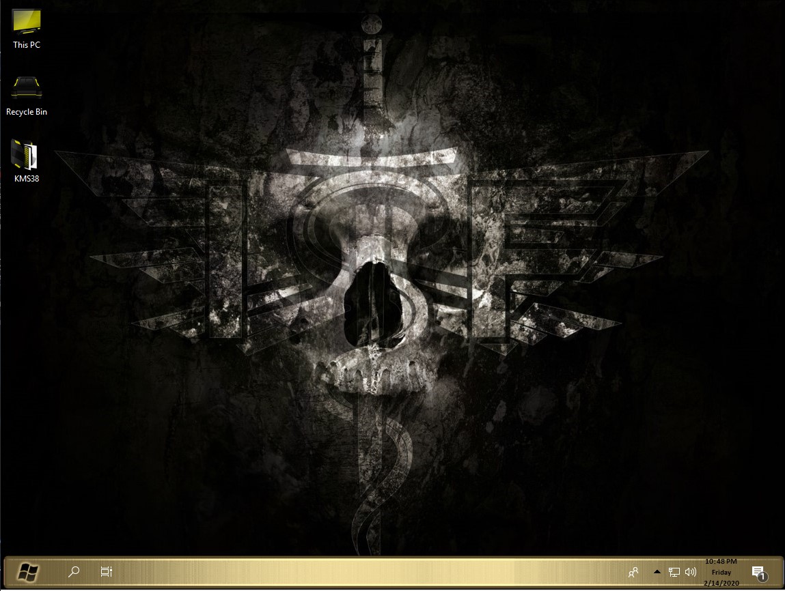Open Task View from taskbar

[x=106, y=571]
